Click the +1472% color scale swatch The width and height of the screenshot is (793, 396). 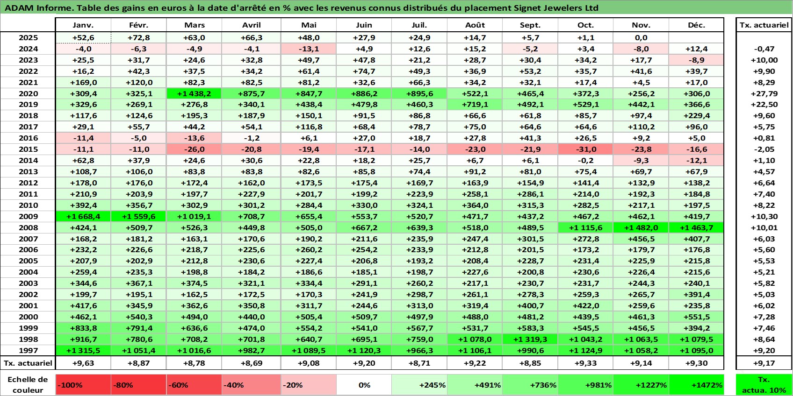(x=696, y=385)
